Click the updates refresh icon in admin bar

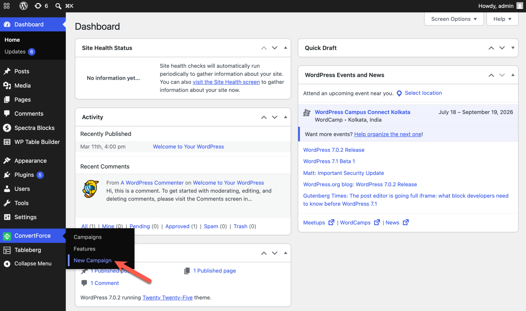[x=38, y=6]
